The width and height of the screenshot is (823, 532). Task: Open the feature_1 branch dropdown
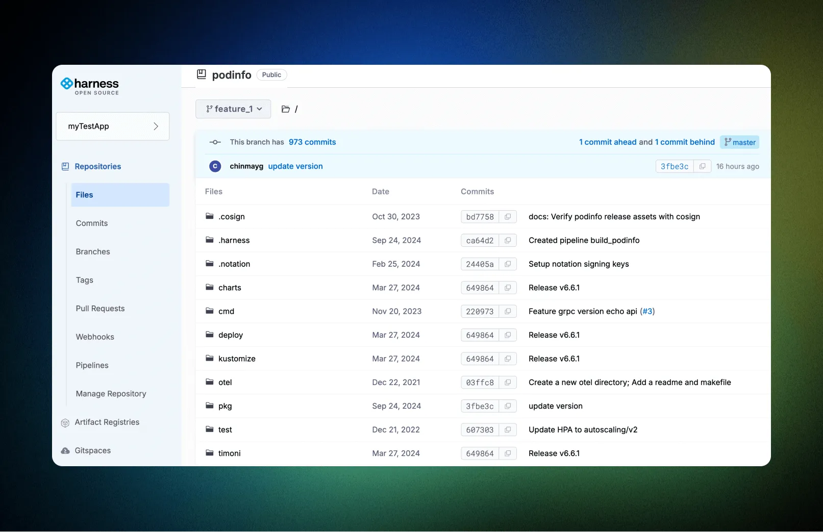pyautogui.click(x=233, y=109)
